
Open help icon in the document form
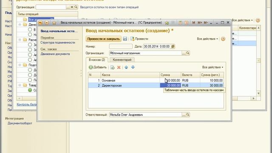223,39
